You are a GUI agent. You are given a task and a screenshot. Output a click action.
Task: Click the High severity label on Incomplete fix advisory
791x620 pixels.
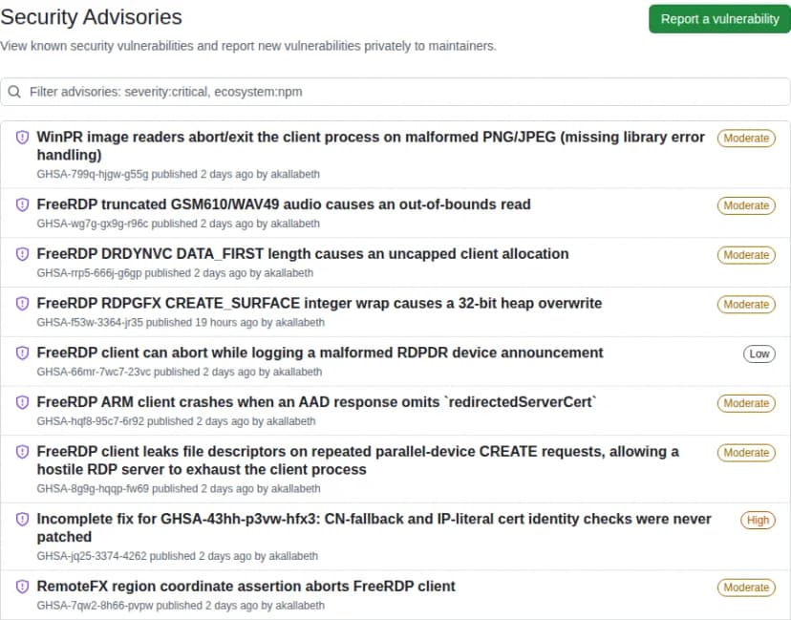coord(758,521)
